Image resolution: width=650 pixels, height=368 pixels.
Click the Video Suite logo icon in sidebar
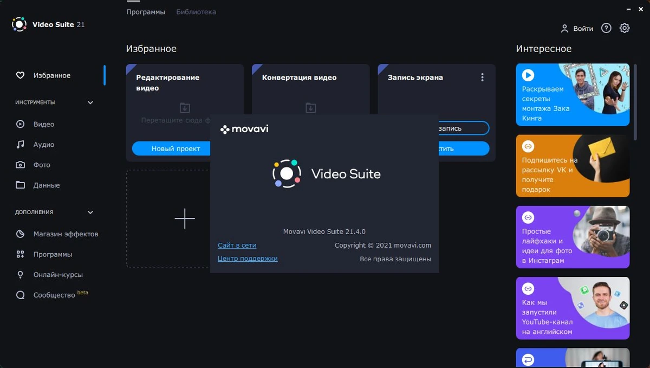click(19, 24)
